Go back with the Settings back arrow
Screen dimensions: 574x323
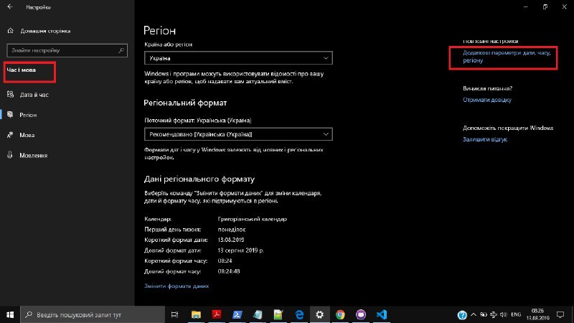10,7
